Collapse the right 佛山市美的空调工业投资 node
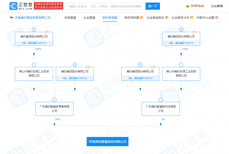This screenshot has height=154, width=229. click(x=181, y=65)
